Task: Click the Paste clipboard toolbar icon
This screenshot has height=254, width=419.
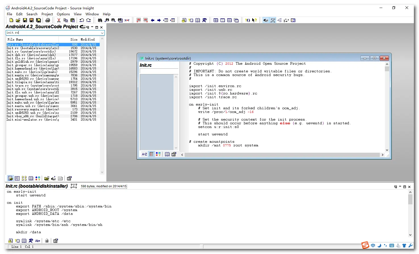Action: [72, 20]
